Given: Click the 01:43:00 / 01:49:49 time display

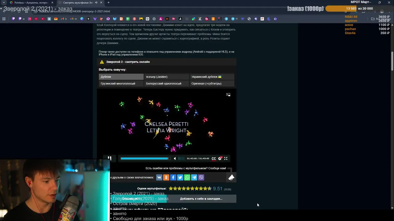Looking at the screenshot, I should pyautogui.click(x=198, y=159).
